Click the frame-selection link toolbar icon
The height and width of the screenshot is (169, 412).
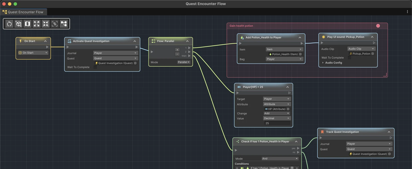(x=55, y=24)
